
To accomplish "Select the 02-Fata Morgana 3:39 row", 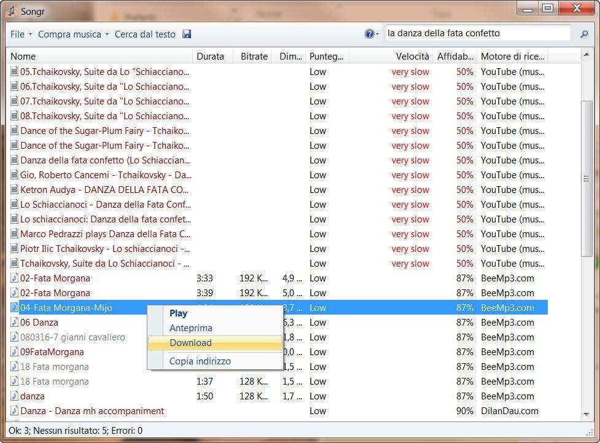I will point(278,293).
